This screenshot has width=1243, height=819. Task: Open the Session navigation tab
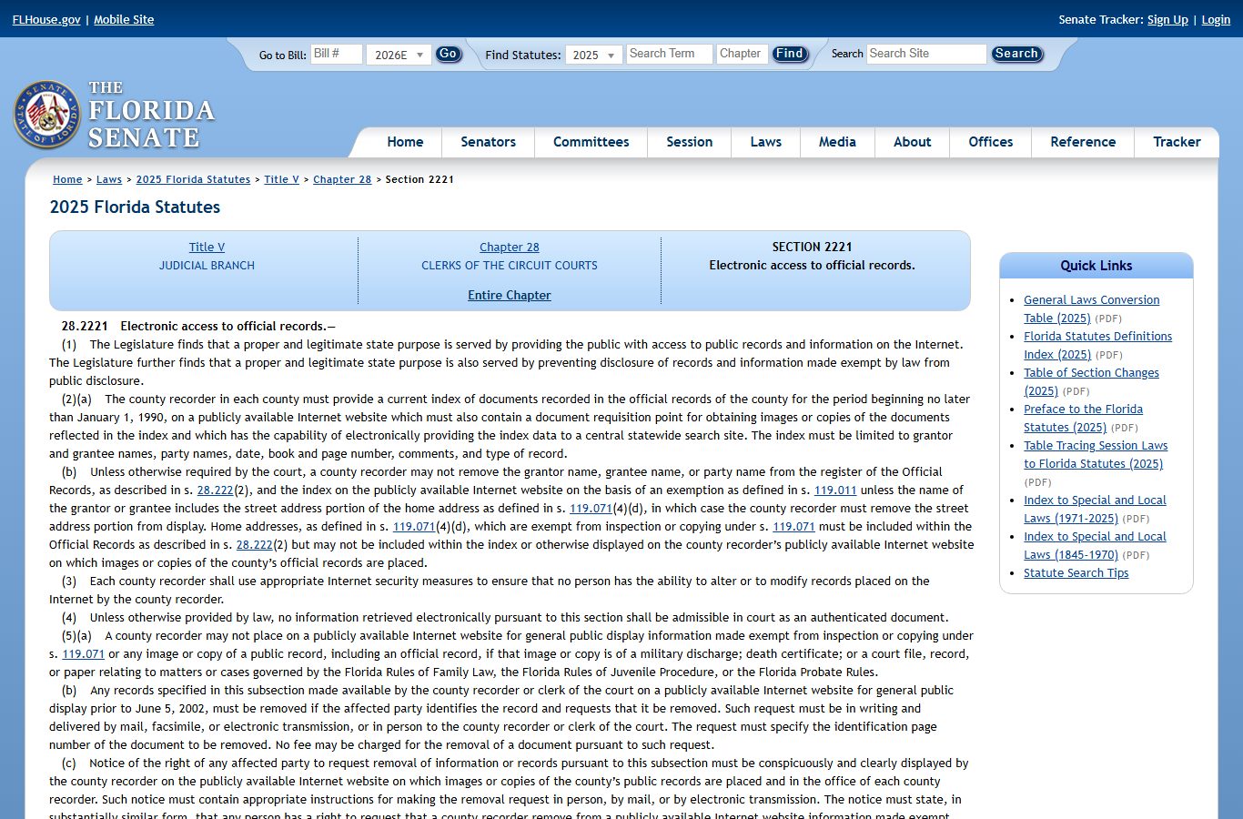(x=690, y=142)
